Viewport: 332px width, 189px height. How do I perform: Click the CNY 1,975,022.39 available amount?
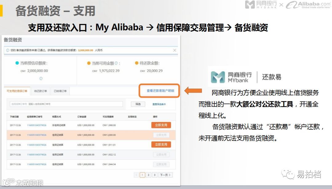pos(106,71)
